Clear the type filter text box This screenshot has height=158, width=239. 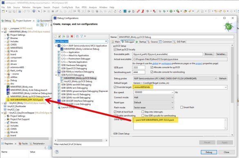[x=106, y=41]
